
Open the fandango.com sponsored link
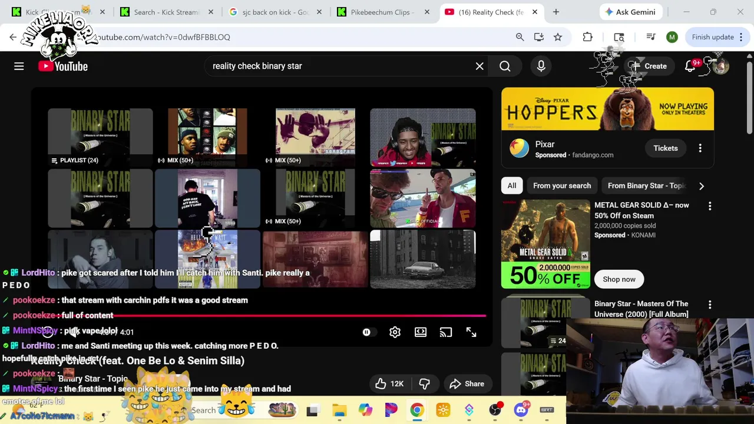593,155
